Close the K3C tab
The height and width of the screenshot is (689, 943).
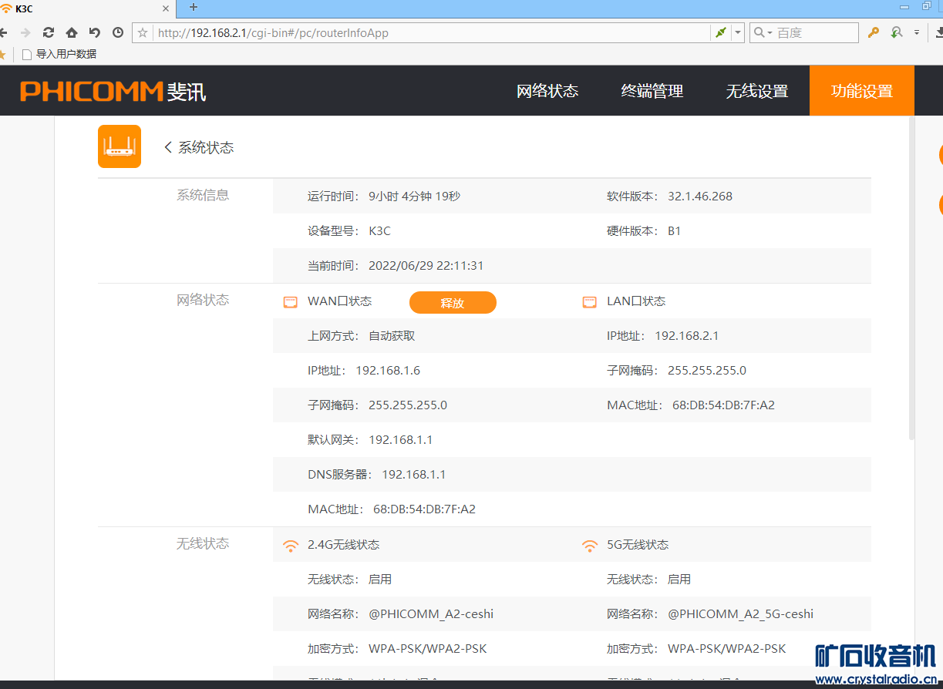[x=165, y=8]
